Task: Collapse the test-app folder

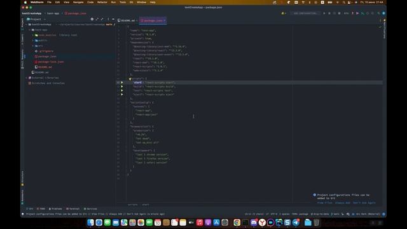Action: click(30, 30)
